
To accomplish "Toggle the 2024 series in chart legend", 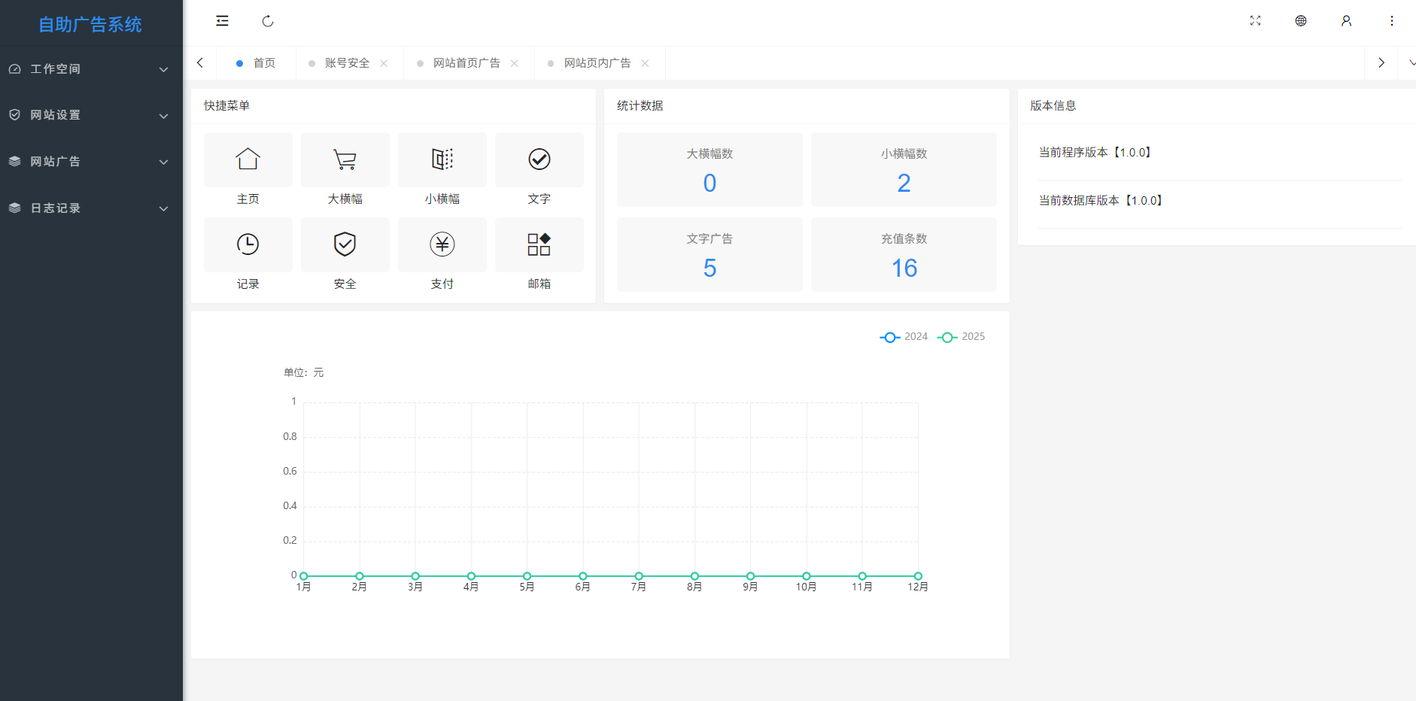I will 904,337.
